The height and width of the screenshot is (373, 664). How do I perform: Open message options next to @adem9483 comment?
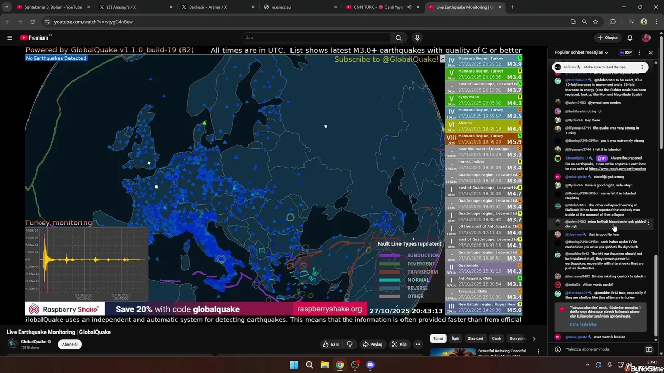point(648,222)
